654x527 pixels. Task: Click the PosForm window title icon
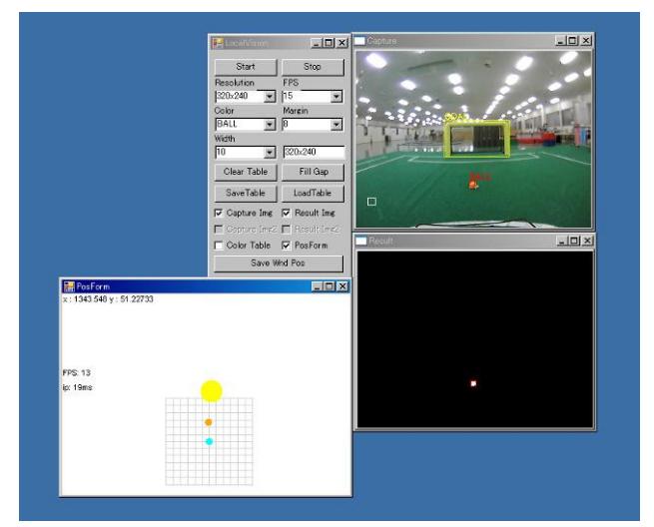(69, 286)
